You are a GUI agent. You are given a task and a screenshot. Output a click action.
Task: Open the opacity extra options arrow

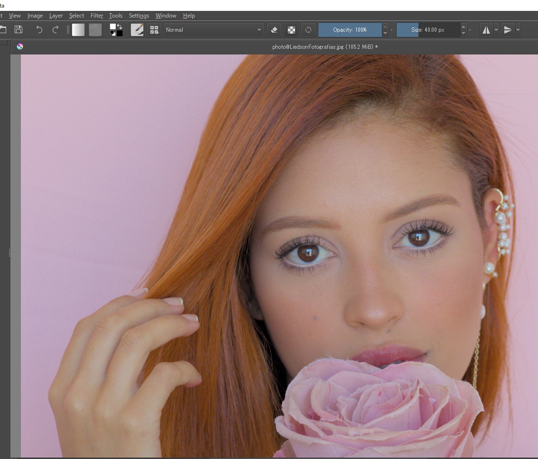391,29
